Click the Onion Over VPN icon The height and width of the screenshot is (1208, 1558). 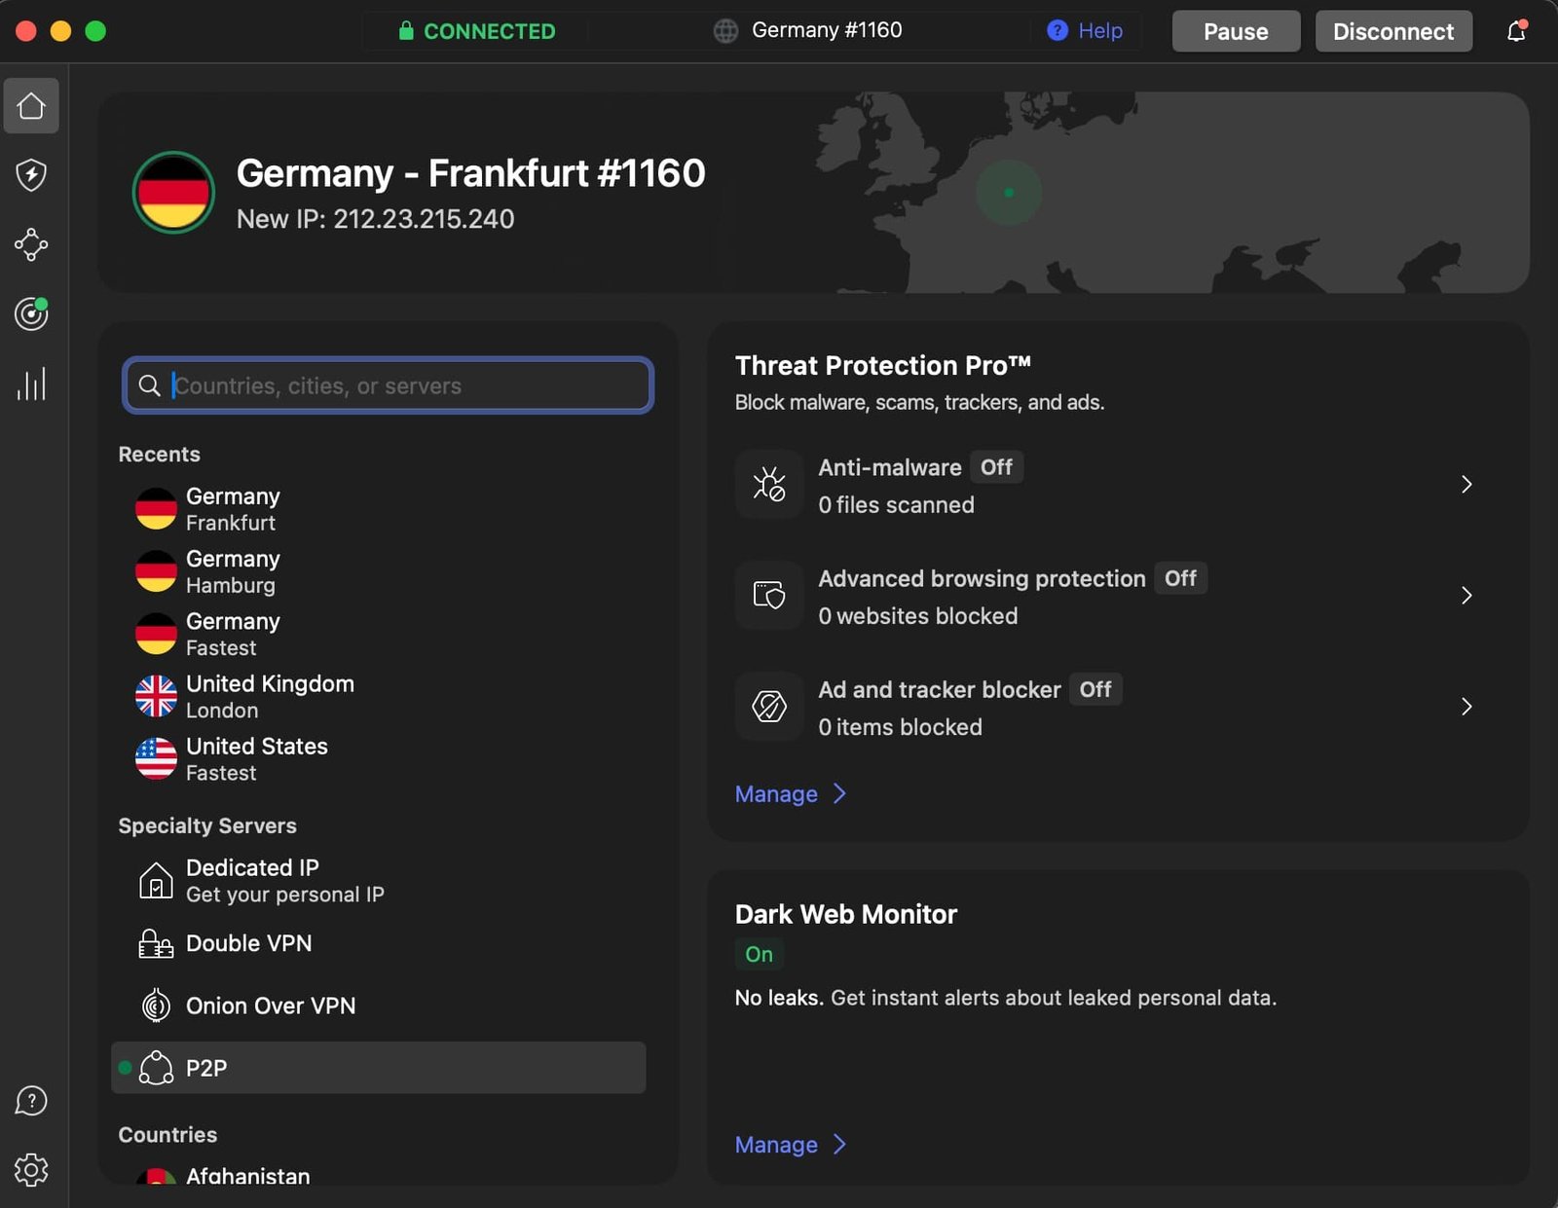156,1006
